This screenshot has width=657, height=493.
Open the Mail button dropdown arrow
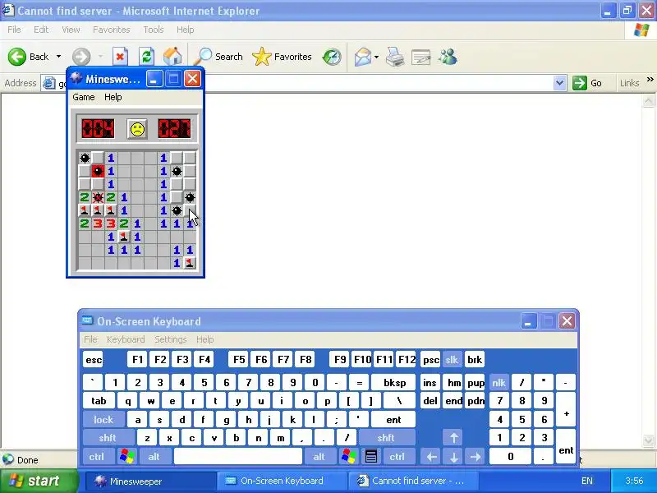point(376,57)
